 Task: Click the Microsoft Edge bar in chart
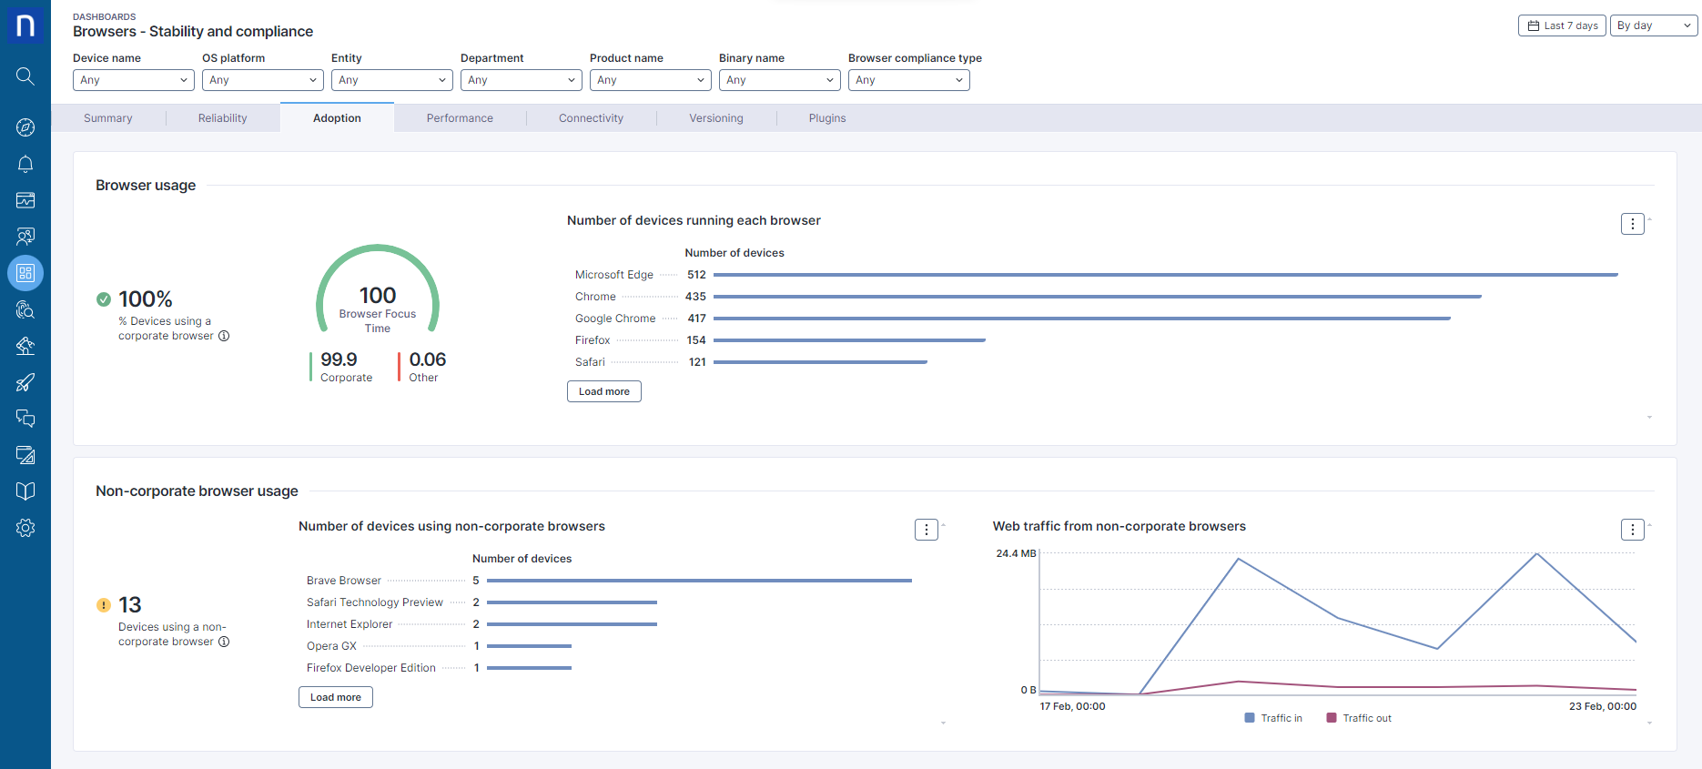1166,275
